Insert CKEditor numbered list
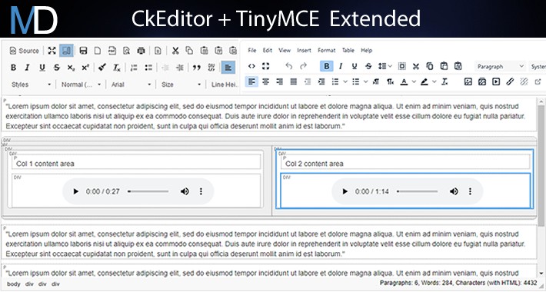This screenshot has width=546, height=292. tap(134, 68)
